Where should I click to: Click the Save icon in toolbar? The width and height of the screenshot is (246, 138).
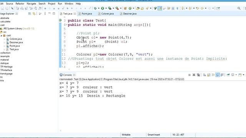point(3,8)
